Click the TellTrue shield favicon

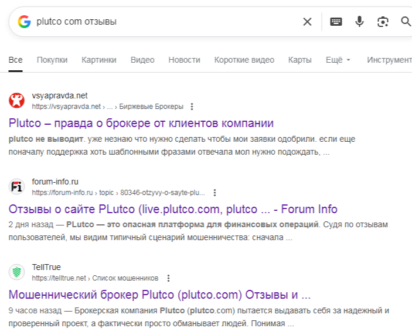[16, 272]
